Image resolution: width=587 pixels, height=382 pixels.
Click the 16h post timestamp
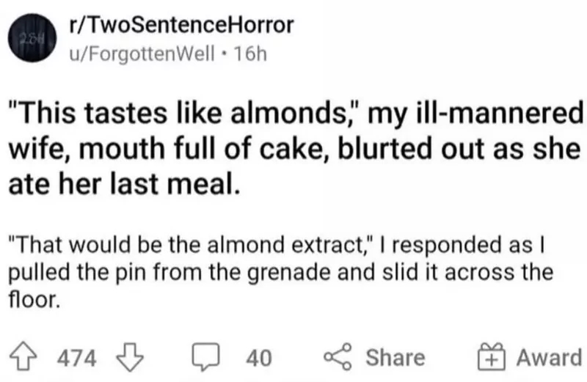(x=250, y=54)
